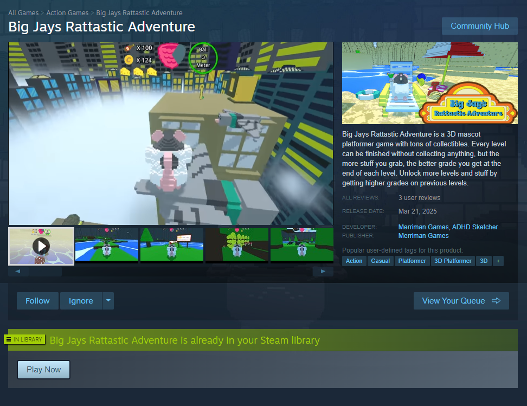View the second screenshot thumbnail with river

click(107, 244)
